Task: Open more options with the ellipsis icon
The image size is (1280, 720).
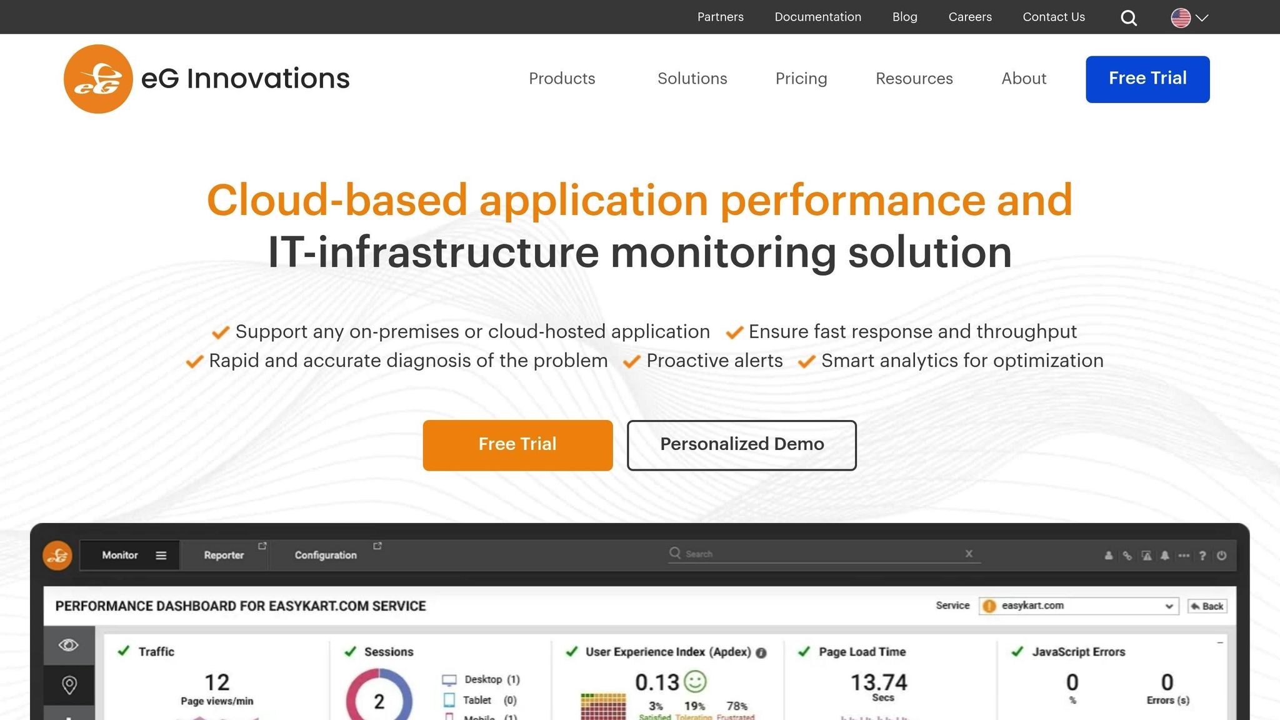Action: tap(1183, 555)
